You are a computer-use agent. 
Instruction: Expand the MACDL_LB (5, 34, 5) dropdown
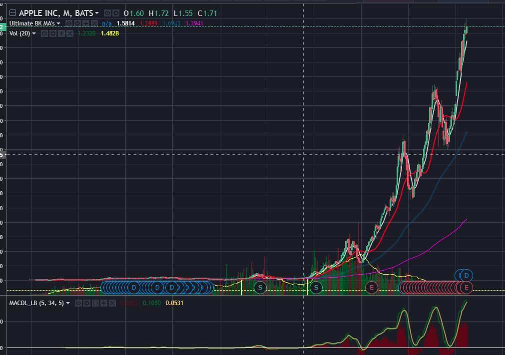point(67,303)
